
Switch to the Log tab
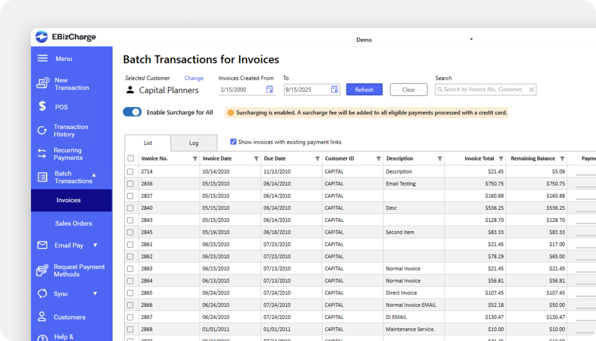(x=194, y=143)
